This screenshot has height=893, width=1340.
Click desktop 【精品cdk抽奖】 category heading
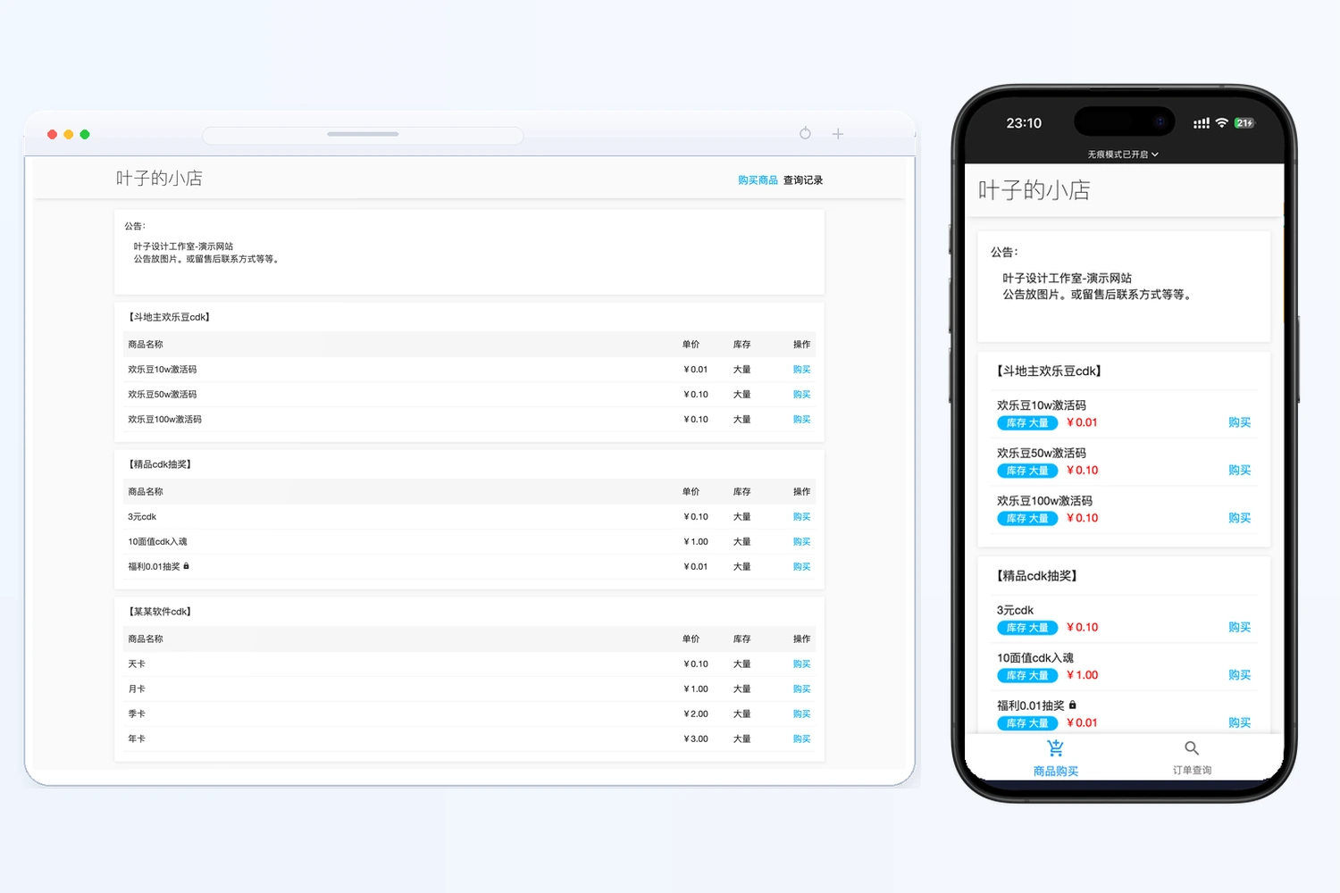click(x=159, y=464)
